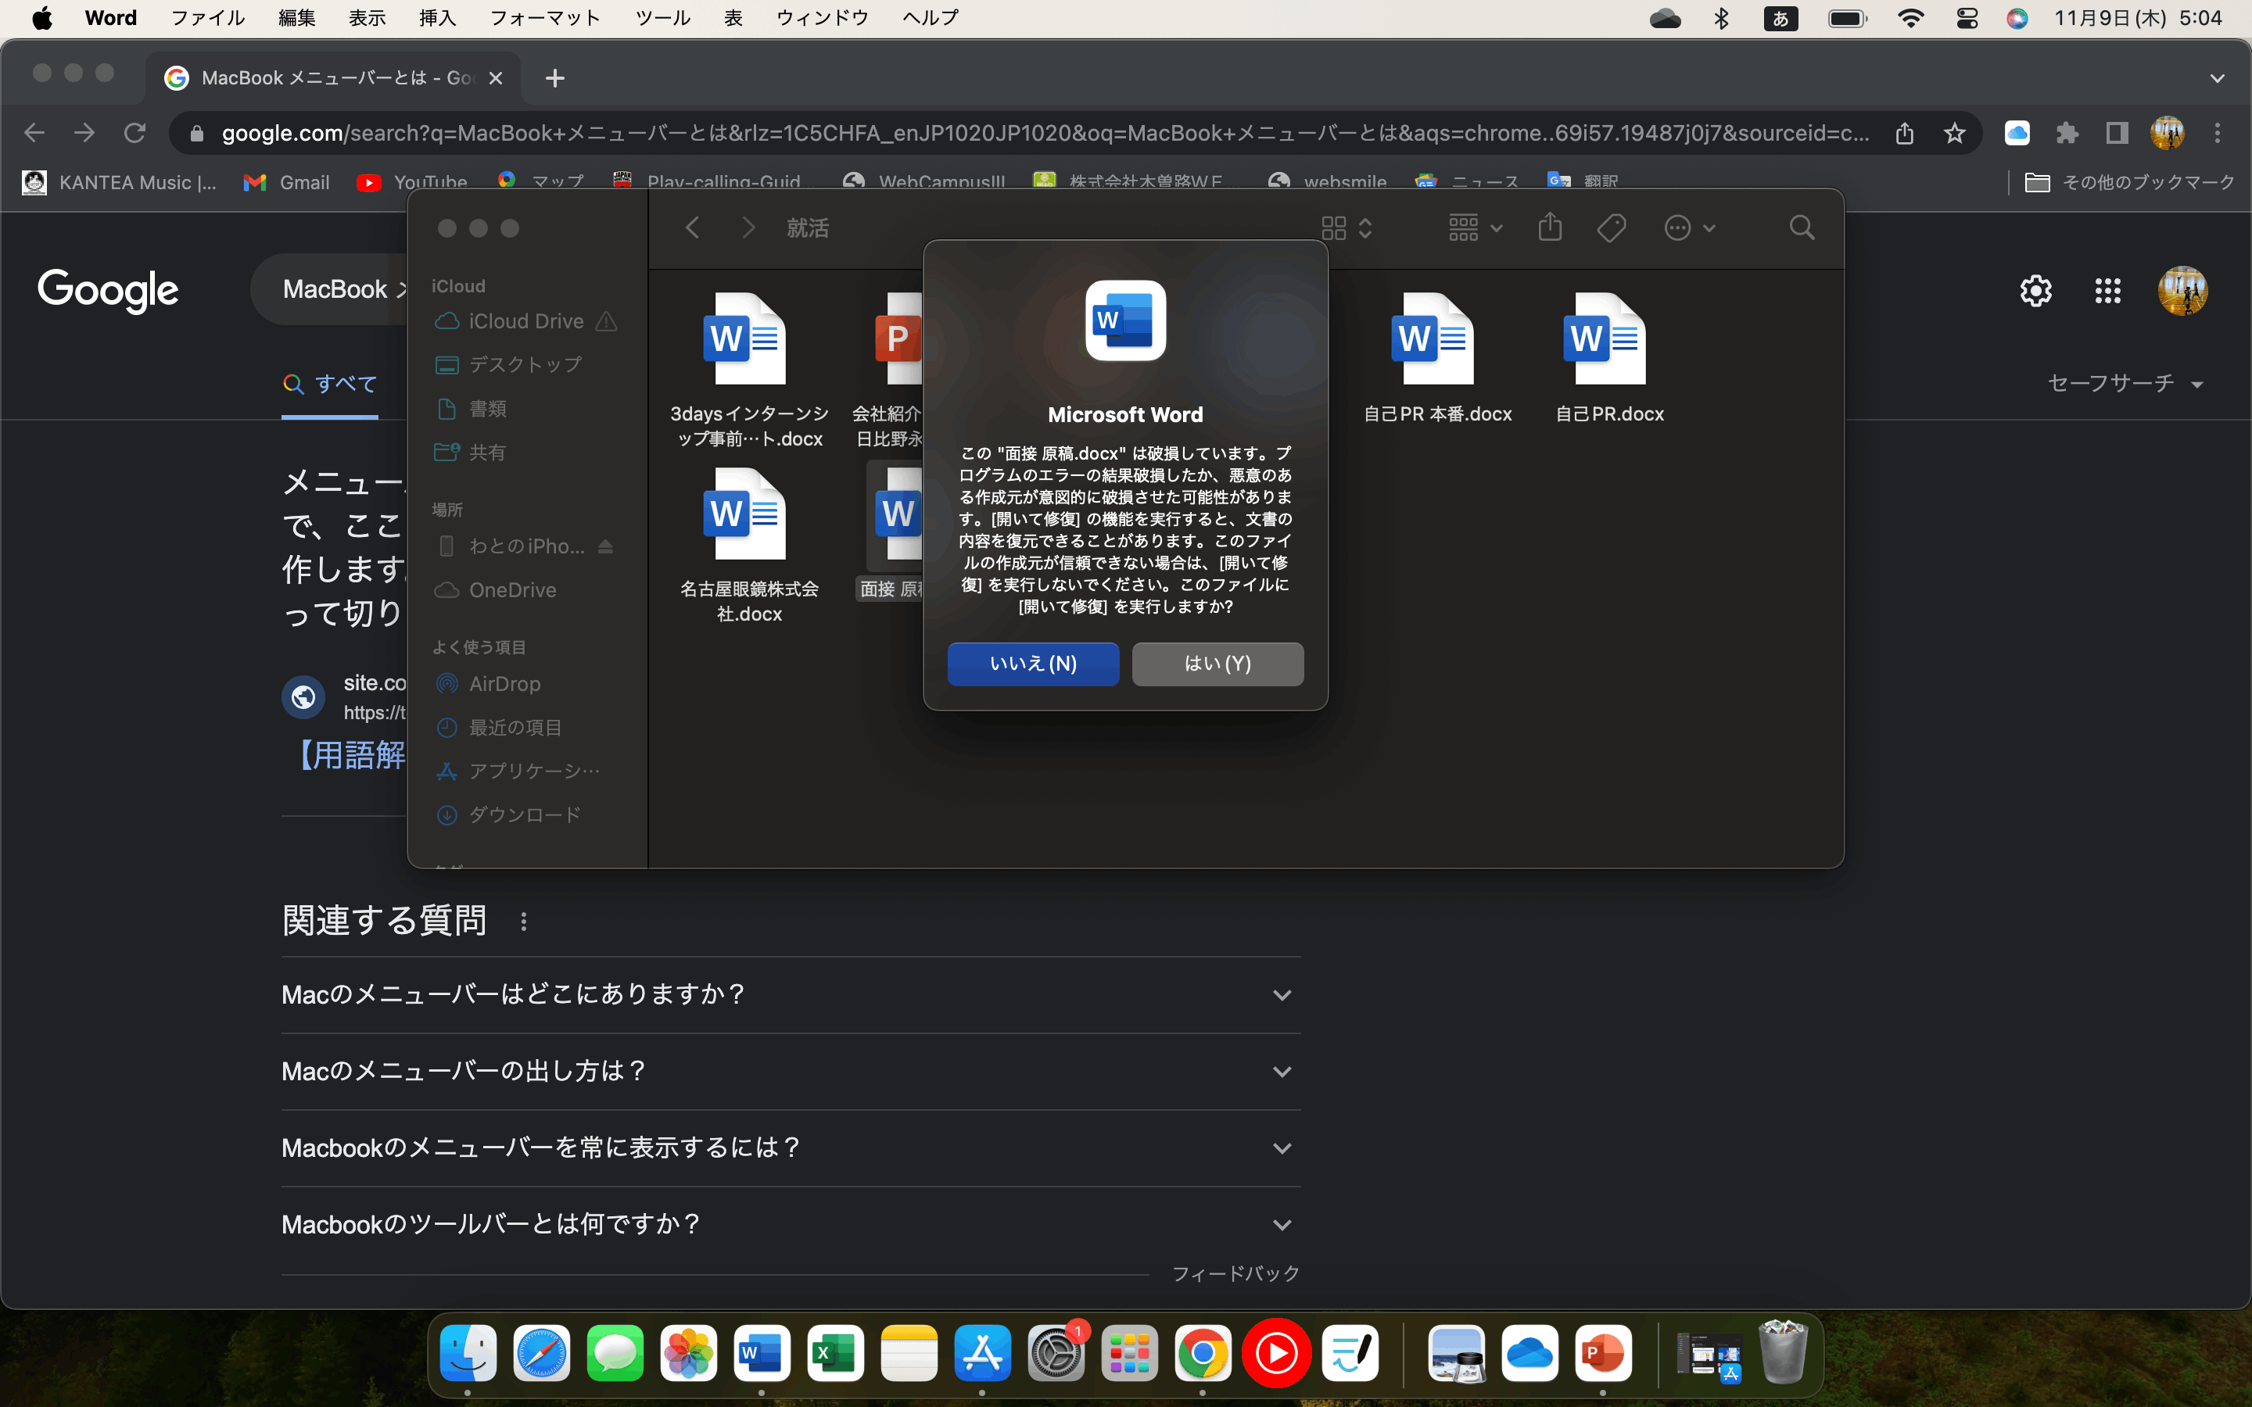The image size is (2252, 1407).
Task: Click the Finder tag icon
Action: 1611,227
